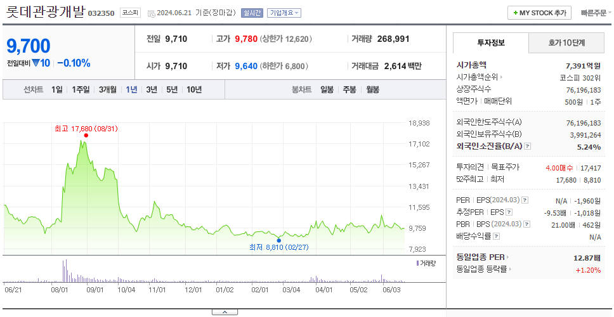Click blue 최저 8,810 point on chart

(279, 241)
